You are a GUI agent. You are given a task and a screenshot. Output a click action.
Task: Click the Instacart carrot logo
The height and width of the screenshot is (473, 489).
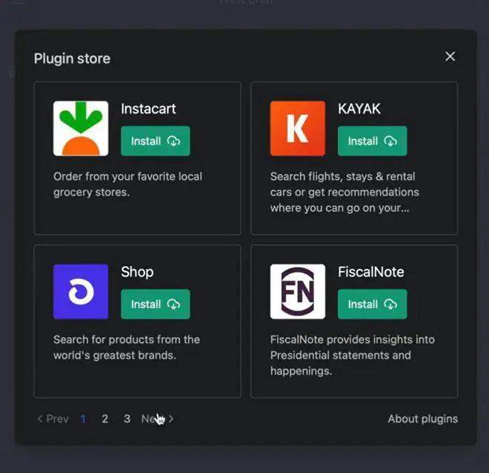point(81,128)
